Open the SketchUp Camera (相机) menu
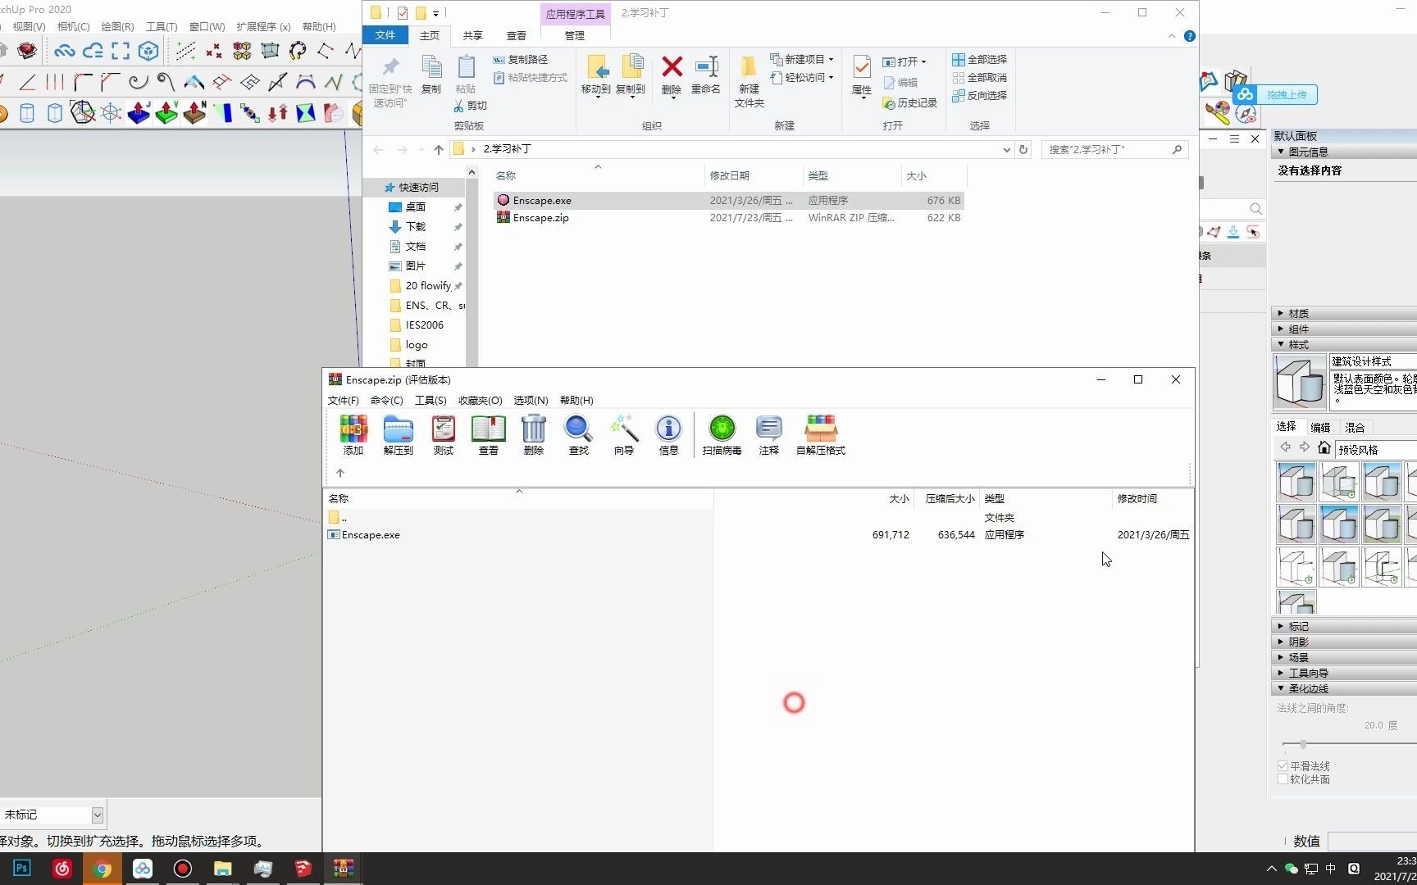Image resolution: width=1417 pixels, height=885 pixels. coord(74,26)
